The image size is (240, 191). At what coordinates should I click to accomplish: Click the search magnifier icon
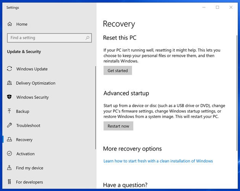tap(87, 38)
